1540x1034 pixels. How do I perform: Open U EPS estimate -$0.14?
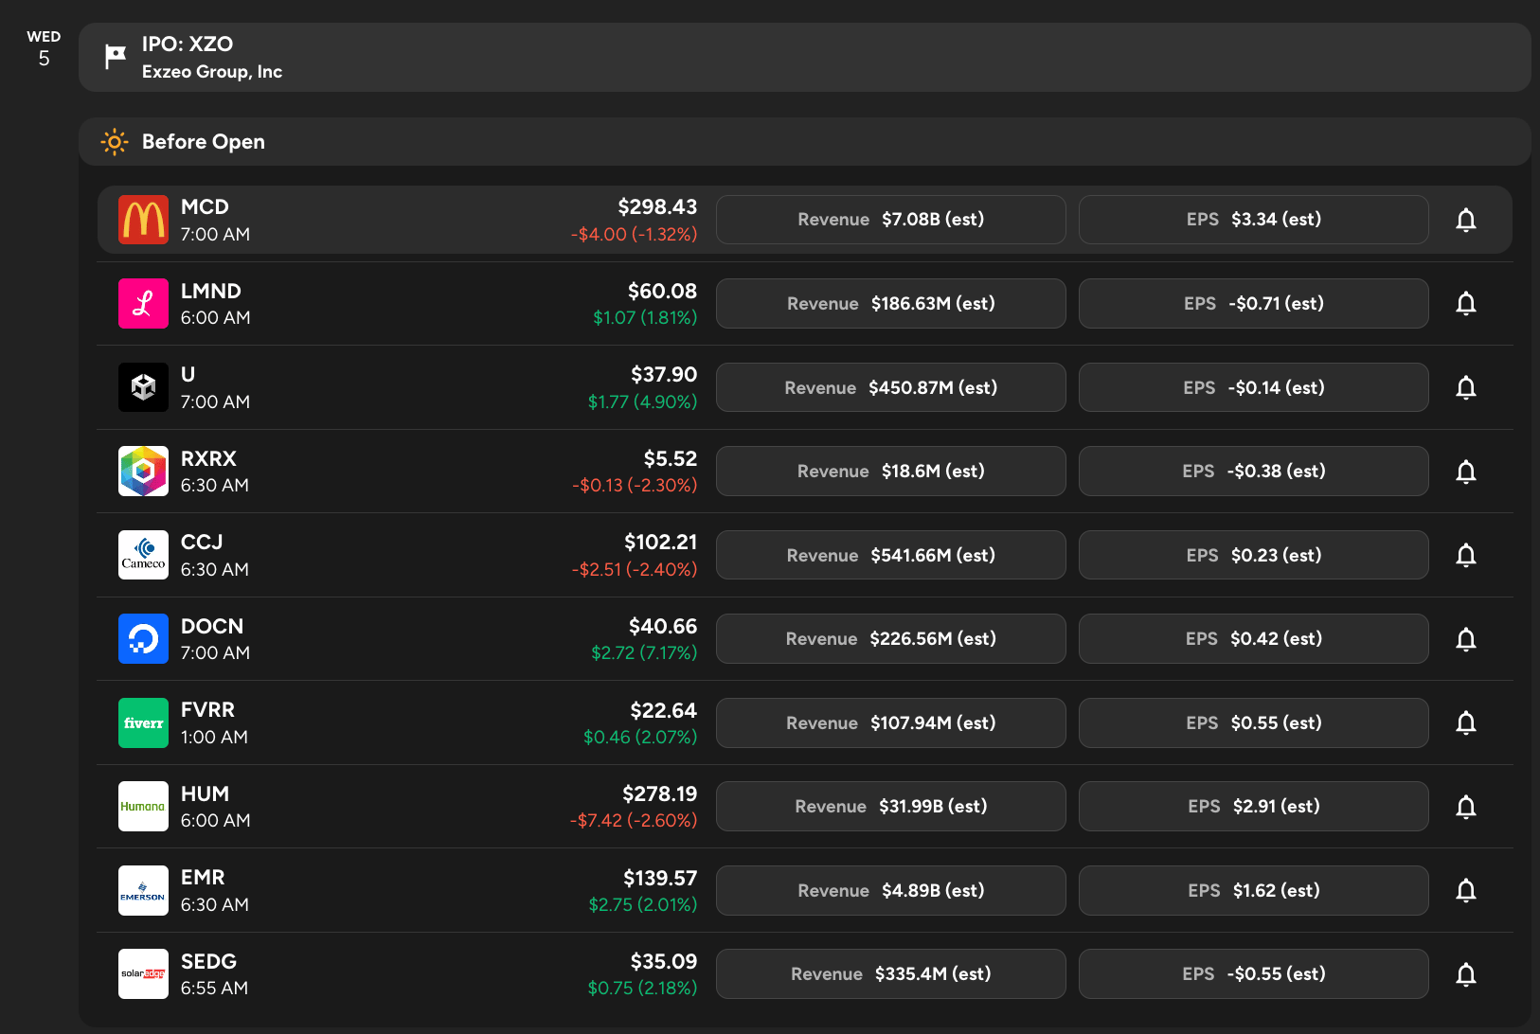point(1254,387)
